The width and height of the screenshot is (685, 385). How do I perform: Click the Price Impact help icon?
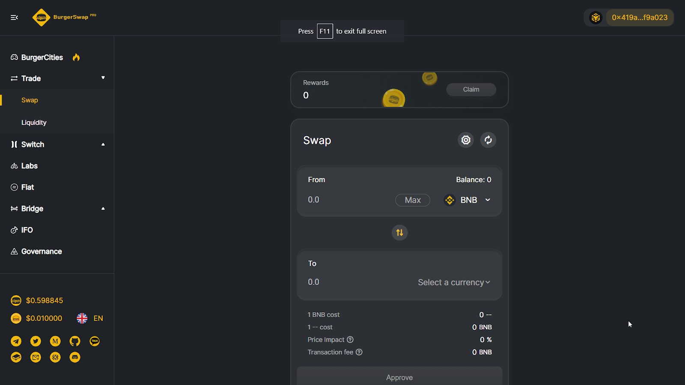tap(350, 340)
